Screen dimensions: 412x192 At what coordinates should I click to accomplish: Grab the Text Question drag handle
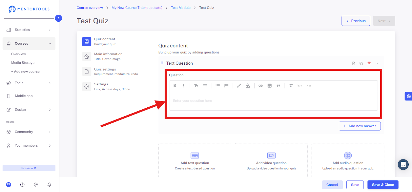pyautogui.click(x=162, y=63)
